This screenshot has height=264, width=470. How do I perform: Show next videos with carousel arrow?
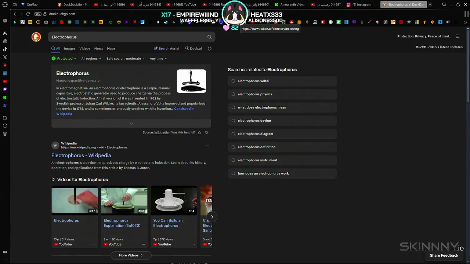(212, 217)
